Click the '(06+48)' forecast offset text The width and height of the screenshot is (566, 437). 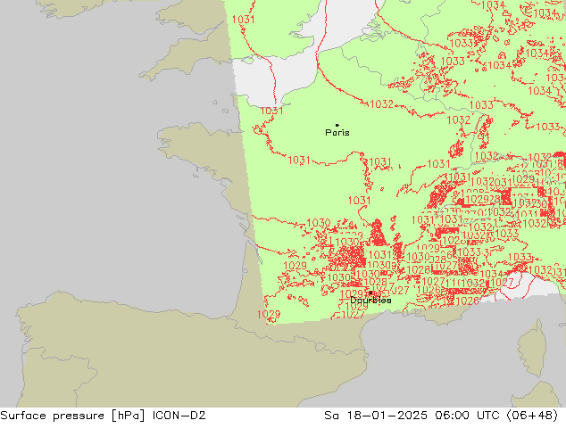coord(532,416)
